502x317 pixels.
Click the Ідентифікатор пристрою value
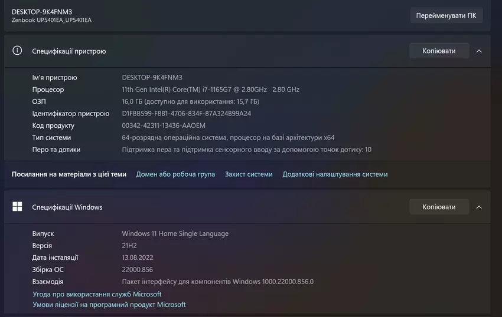pos(186,114)
